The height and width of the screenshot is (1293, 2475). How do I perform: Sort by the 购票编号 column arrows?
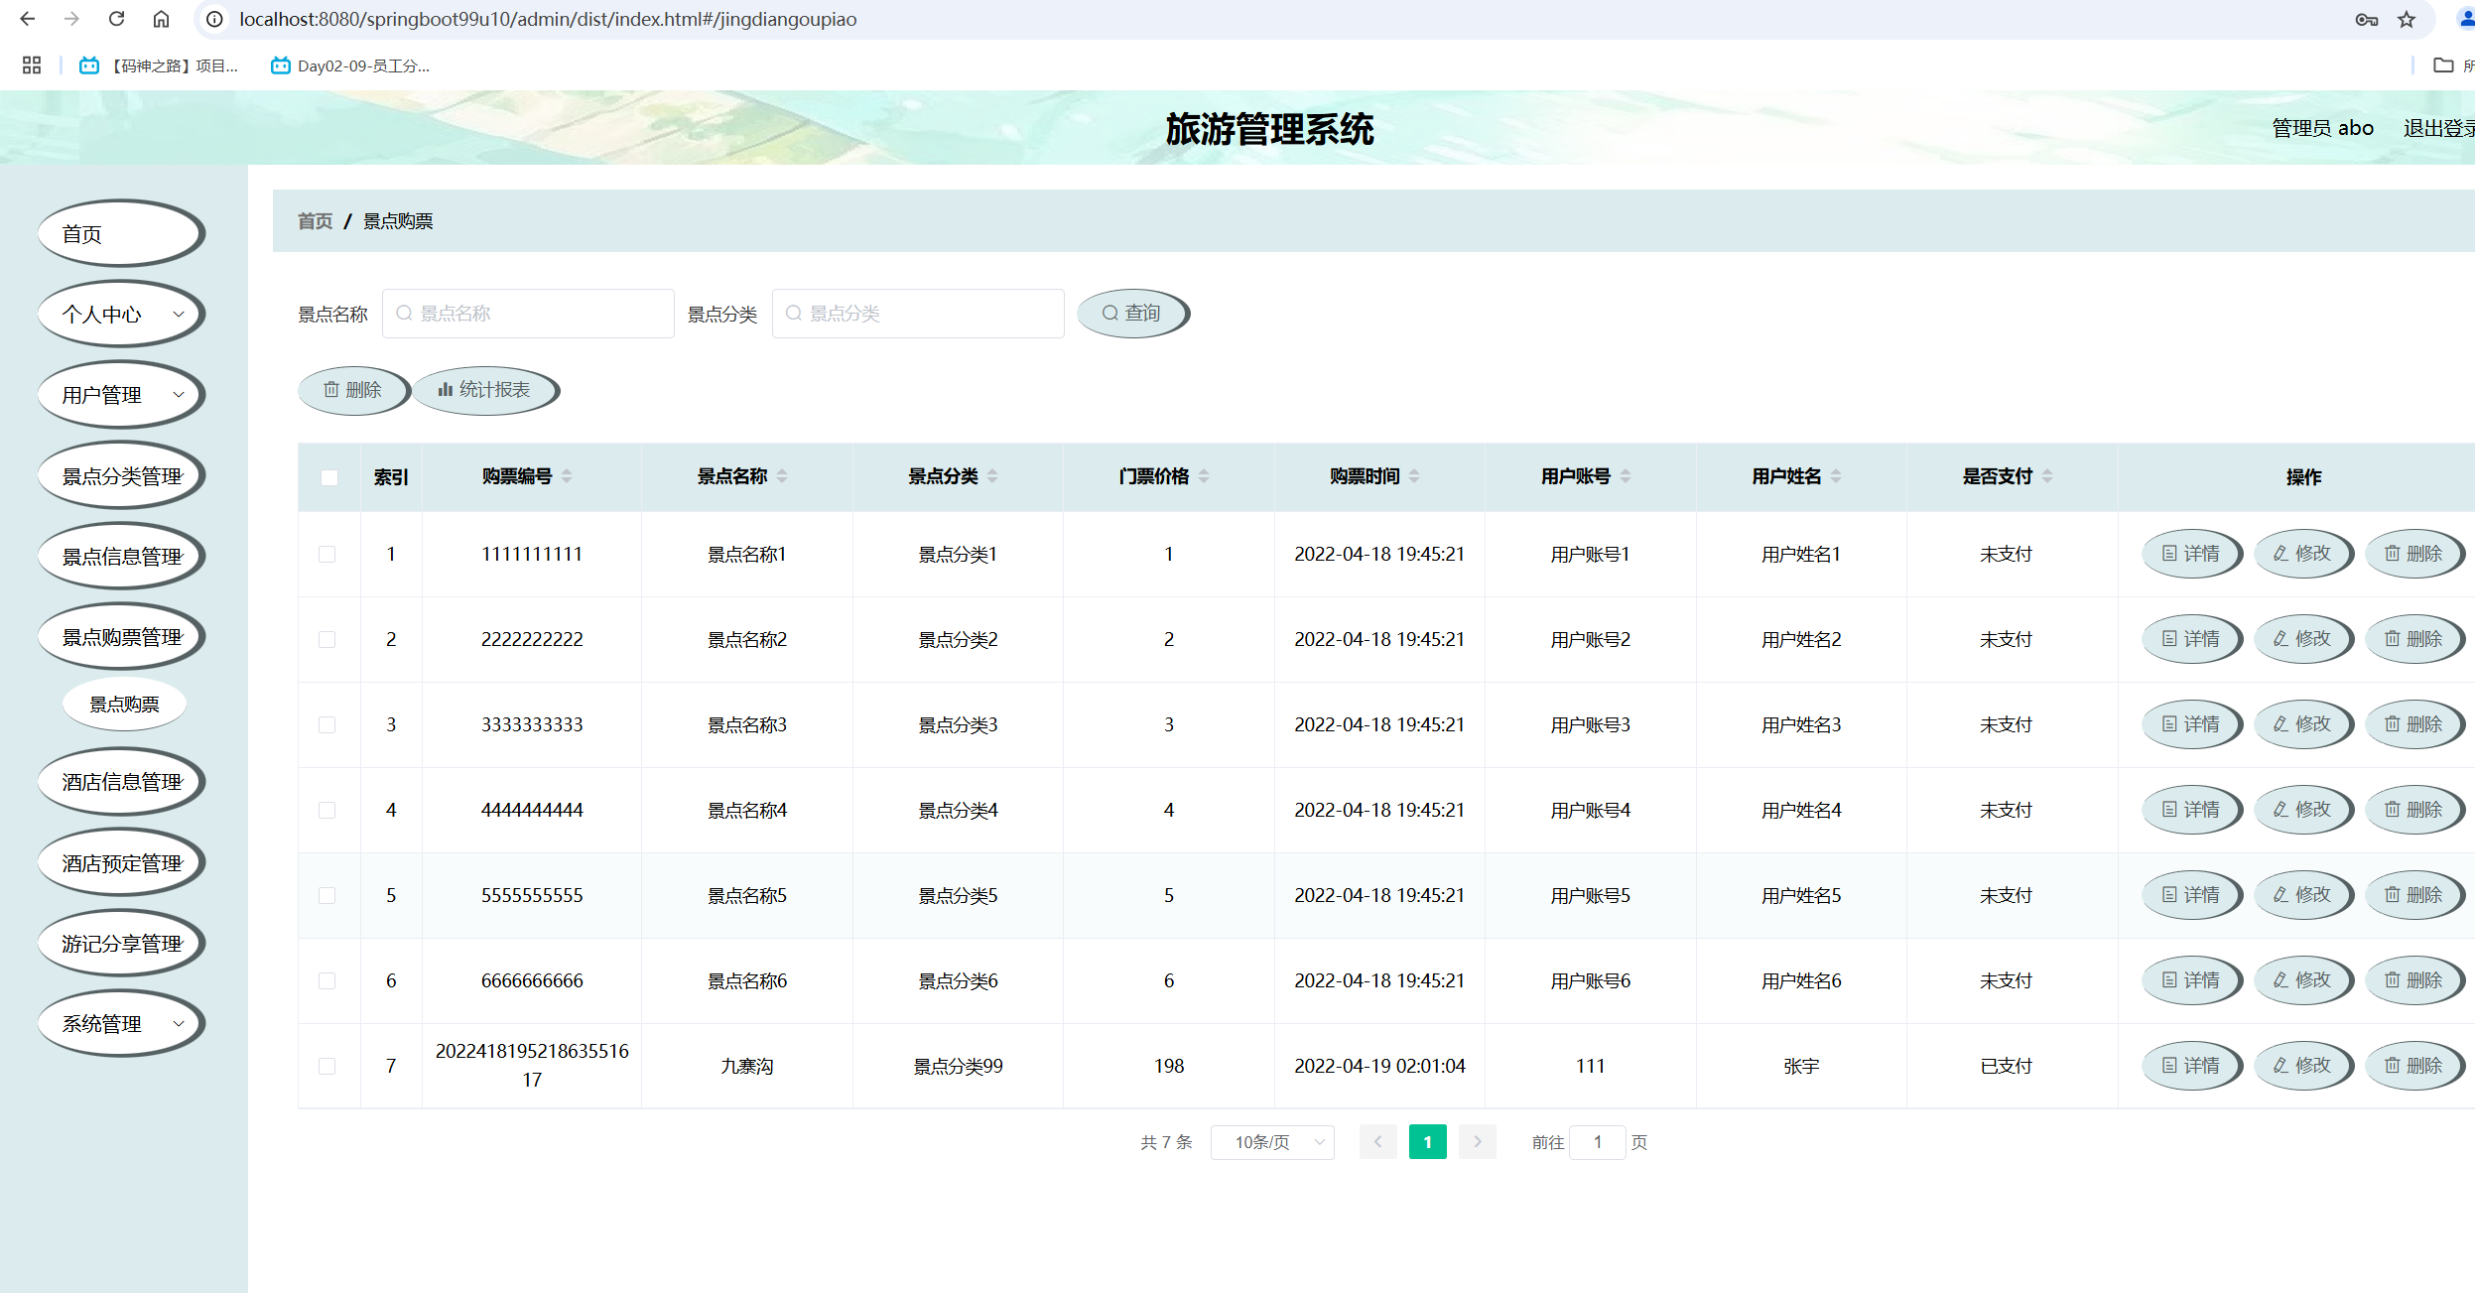(567, 476)
